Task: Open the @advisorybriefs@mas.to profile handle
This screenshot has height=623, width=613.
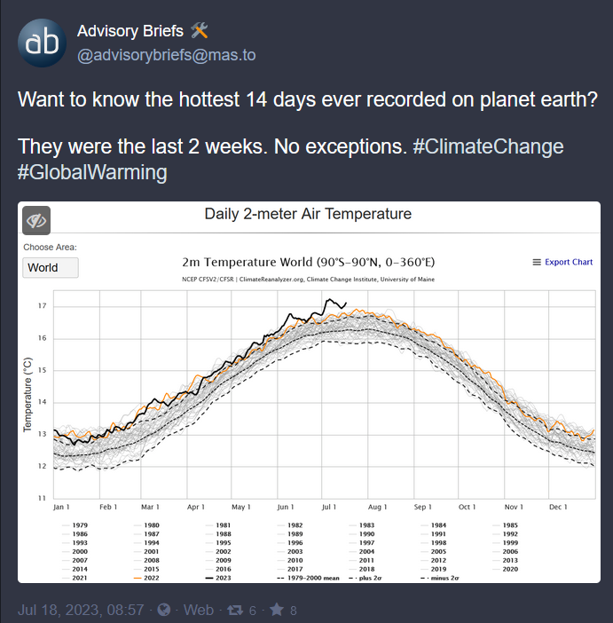Action: 167,55
